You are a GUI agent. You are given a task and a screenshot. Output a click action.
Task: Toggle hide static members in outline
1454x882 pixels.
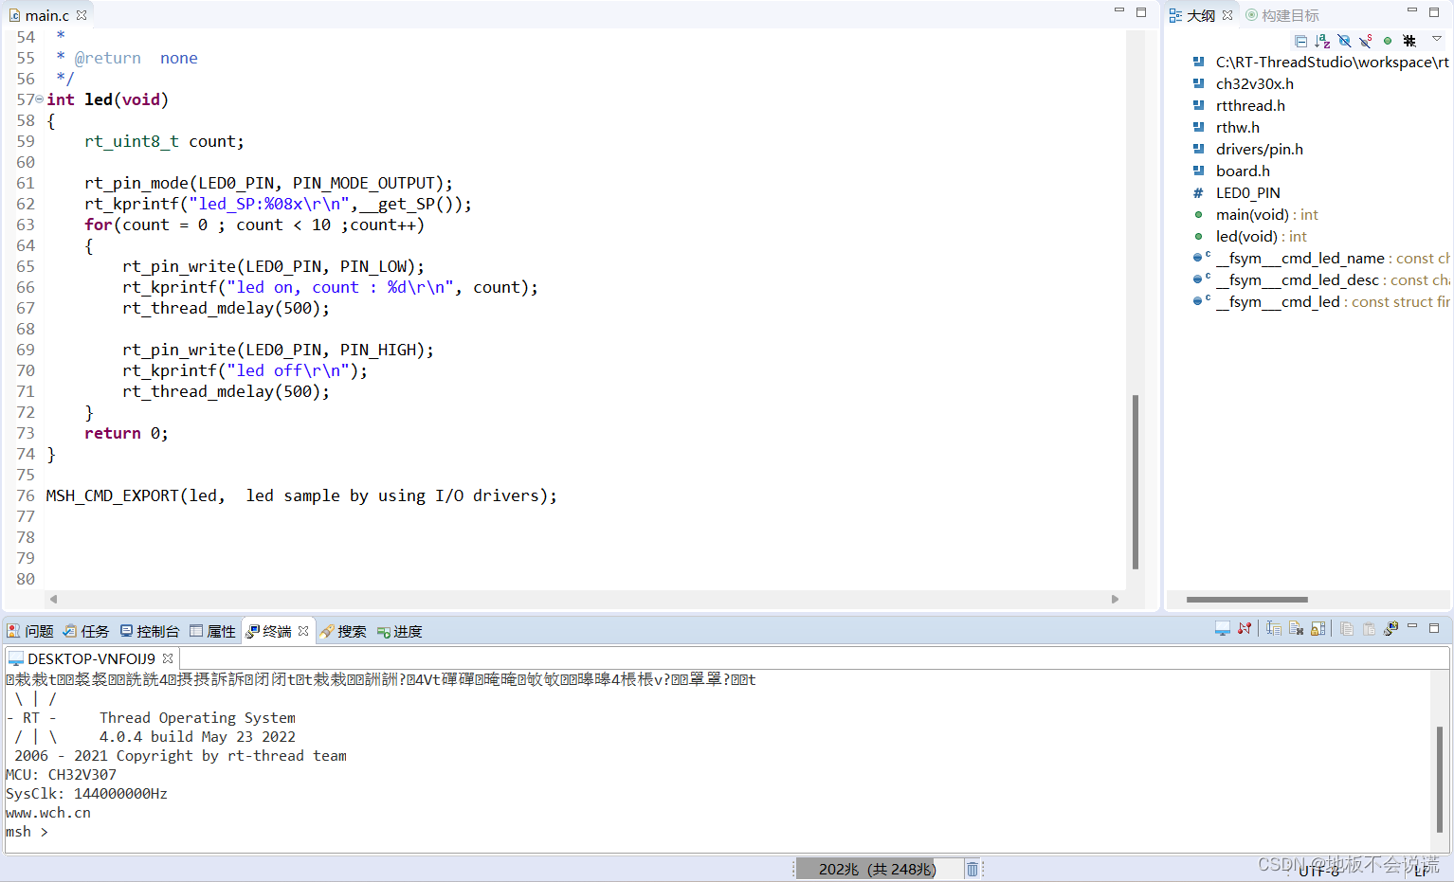[1366, 41]
